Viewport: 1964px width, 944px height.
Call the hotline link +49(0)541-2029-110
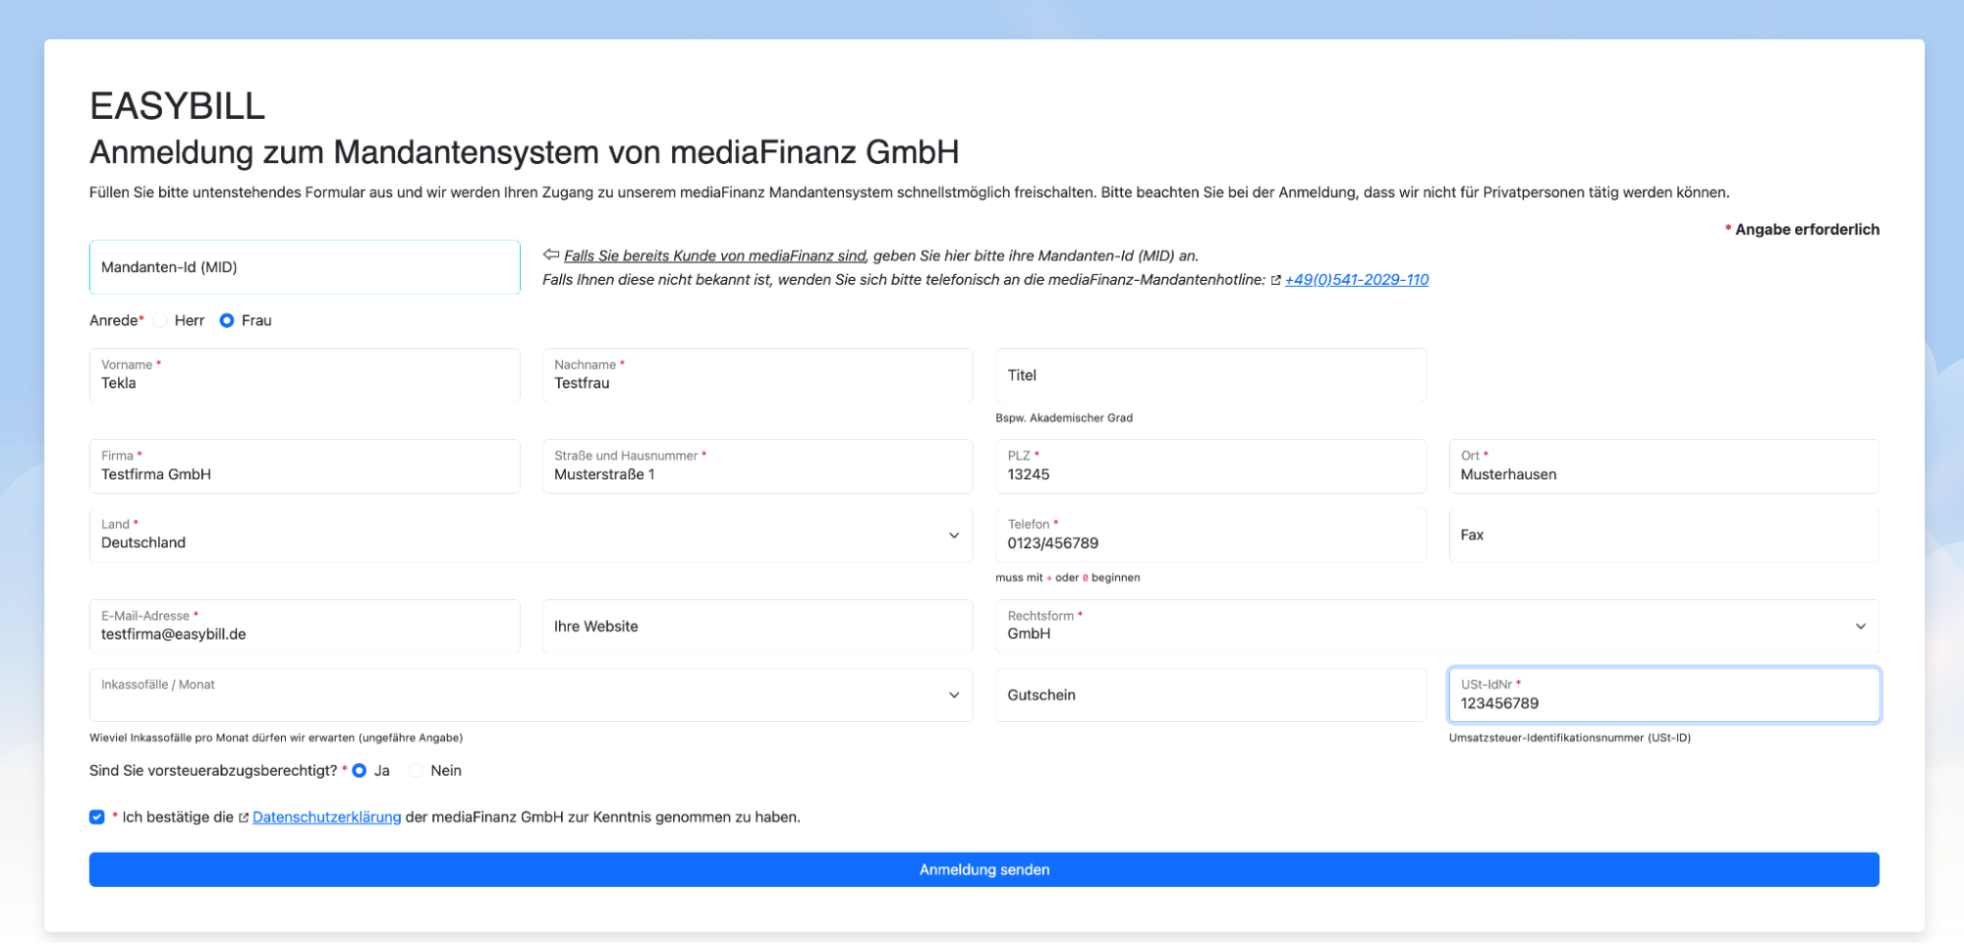tap(1357, 280)
